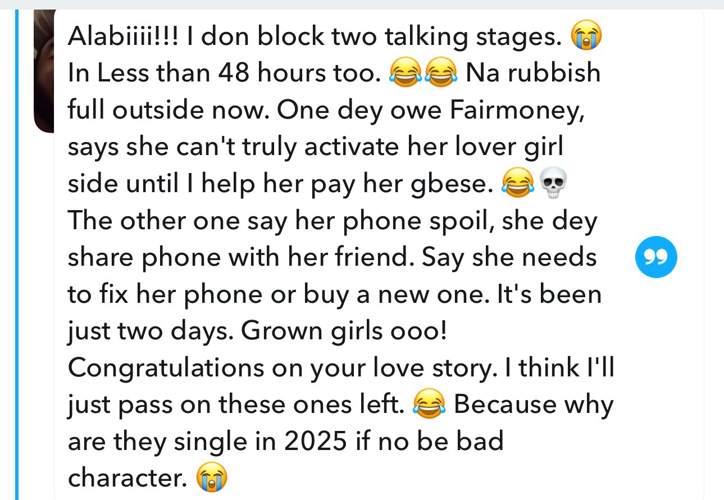
Task: Tap the skull emoji after 'gbese'
Action: (553, 184)
